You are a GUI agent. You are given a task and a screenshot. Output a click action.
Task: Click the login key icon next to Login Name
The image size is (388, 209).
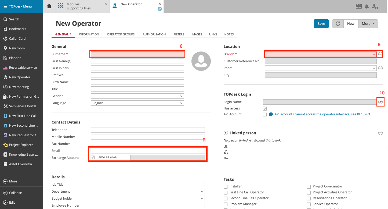380,102
